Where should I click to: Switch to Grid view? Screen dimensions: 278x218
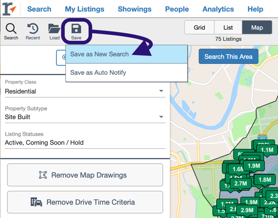(x=199, y=27)
